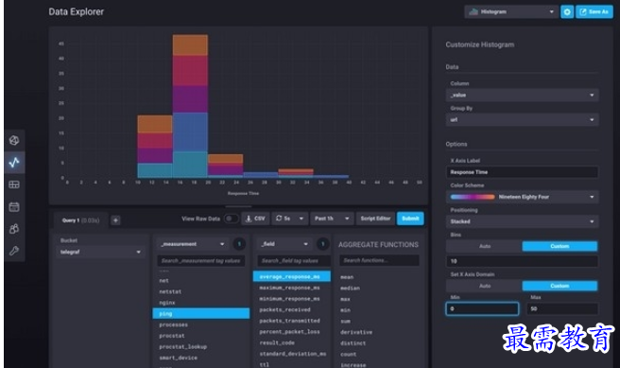620x368 pixels.
Task: Focus the Search functions field
Action: pos(379,260)
